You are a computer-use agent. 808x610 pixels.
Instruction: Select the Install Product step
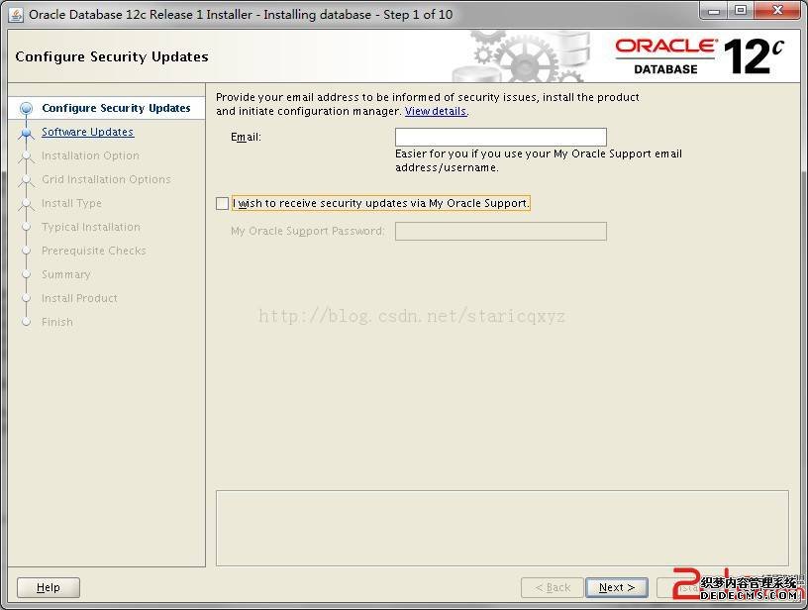click(x=79, y=299)
